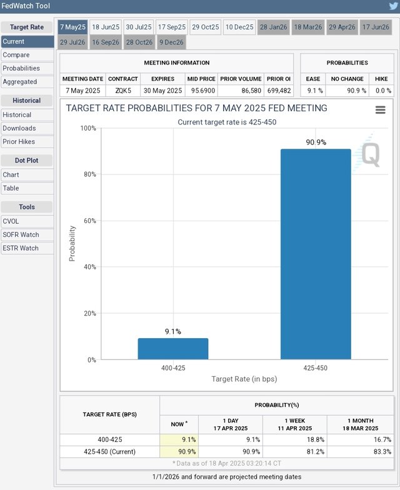Select the 17 Sep25 meeting tab

click(x=171, y=27)
